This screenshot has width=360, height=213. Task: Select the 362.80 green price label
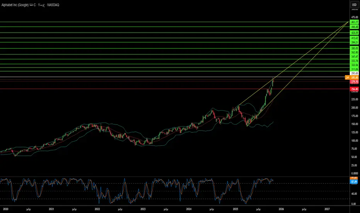354,53
